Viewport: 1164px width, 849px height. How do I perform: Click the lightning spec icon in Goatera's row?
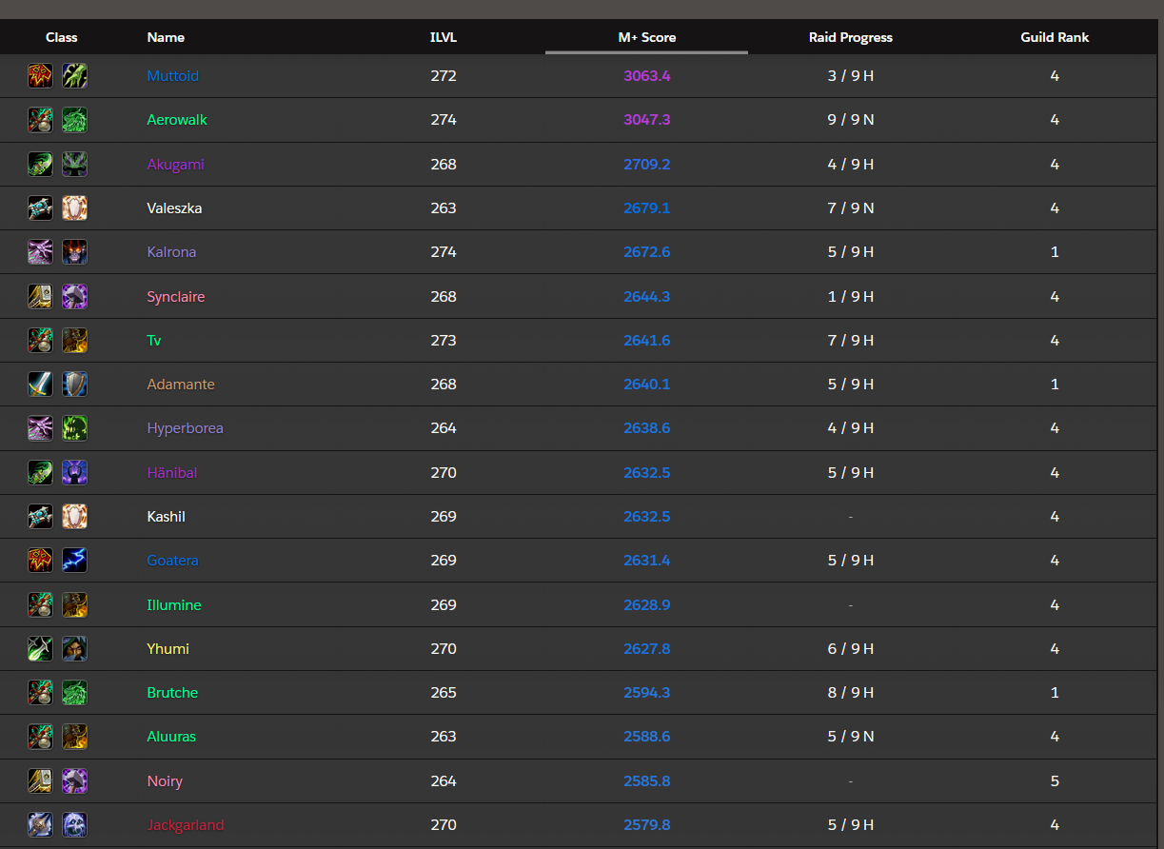click(x=75, y=561)
